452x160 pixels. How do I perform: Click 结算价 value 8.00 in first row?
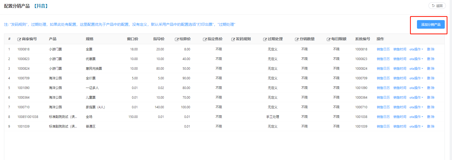click(x=187, y=49)
